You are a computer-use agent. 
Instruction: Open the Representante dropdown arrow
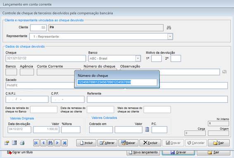[x=170, y=36]
